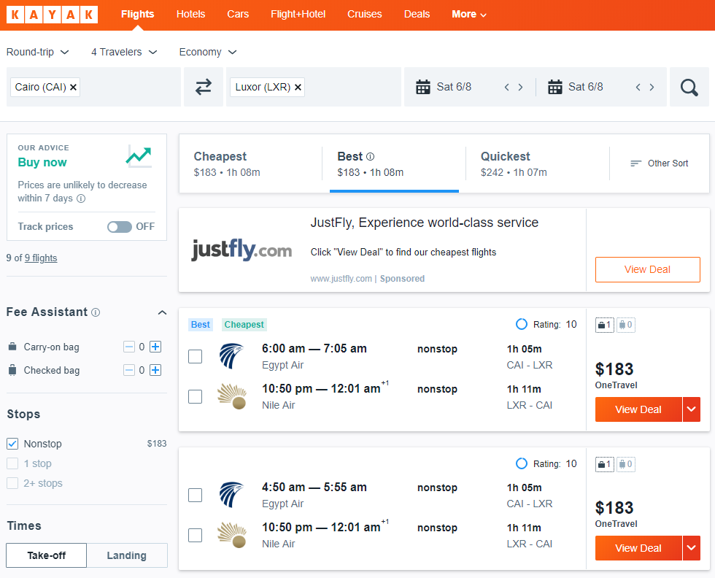Check the 1 stop filter

12,463
